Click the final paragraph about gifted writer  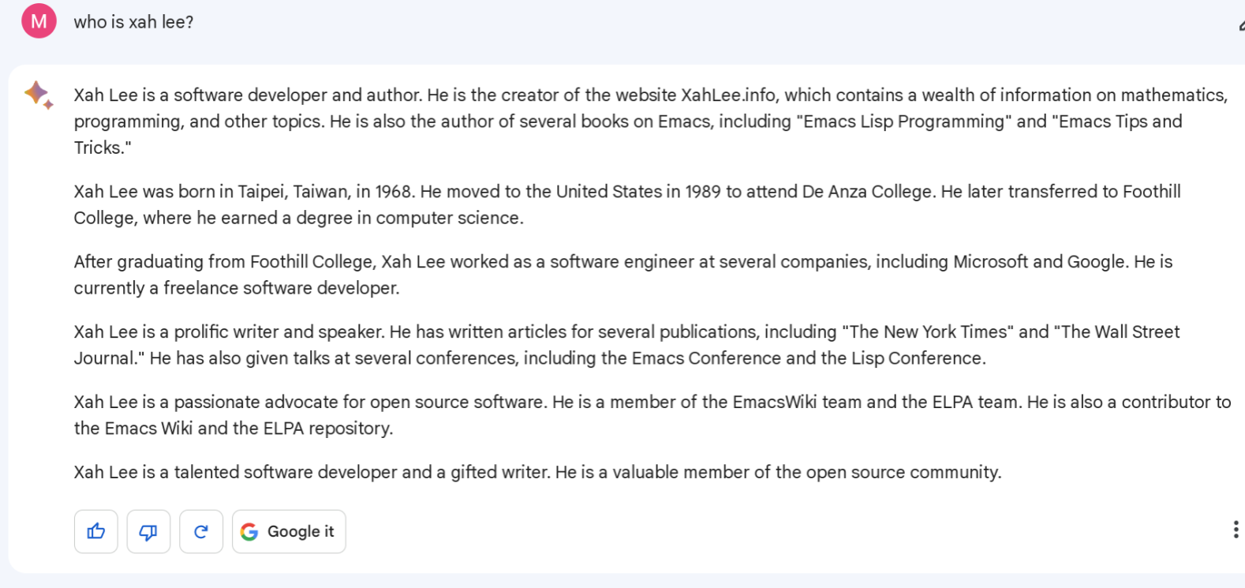[x=537, y=472]
